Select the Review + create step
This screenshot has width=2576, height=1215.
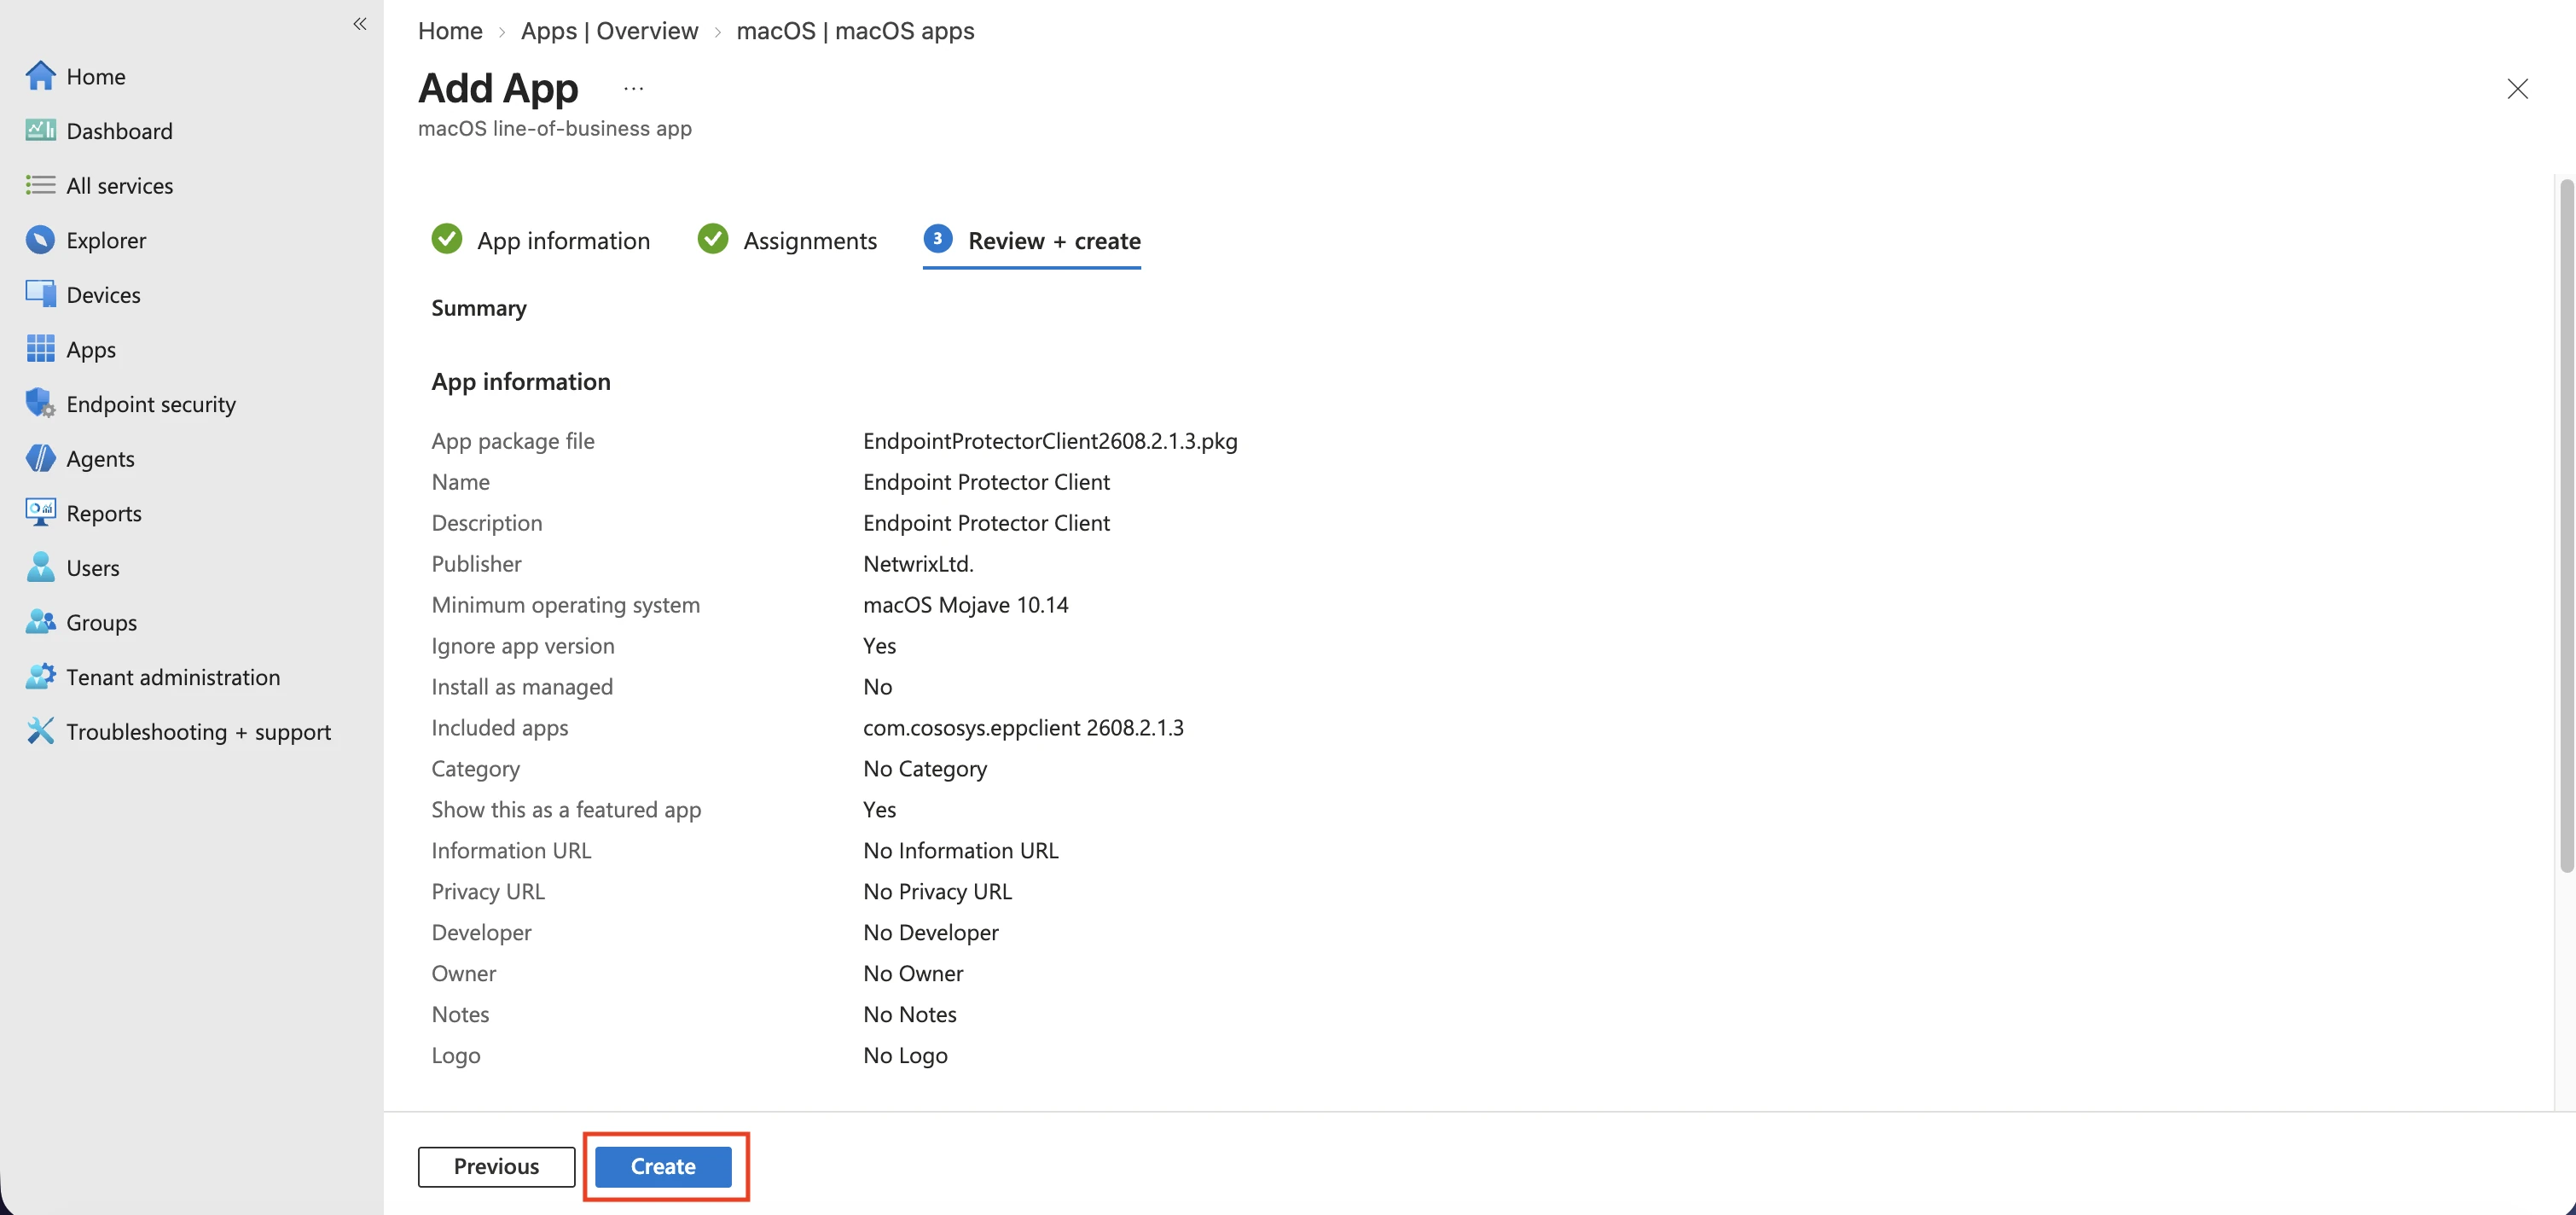click(x=1031, y=241)
